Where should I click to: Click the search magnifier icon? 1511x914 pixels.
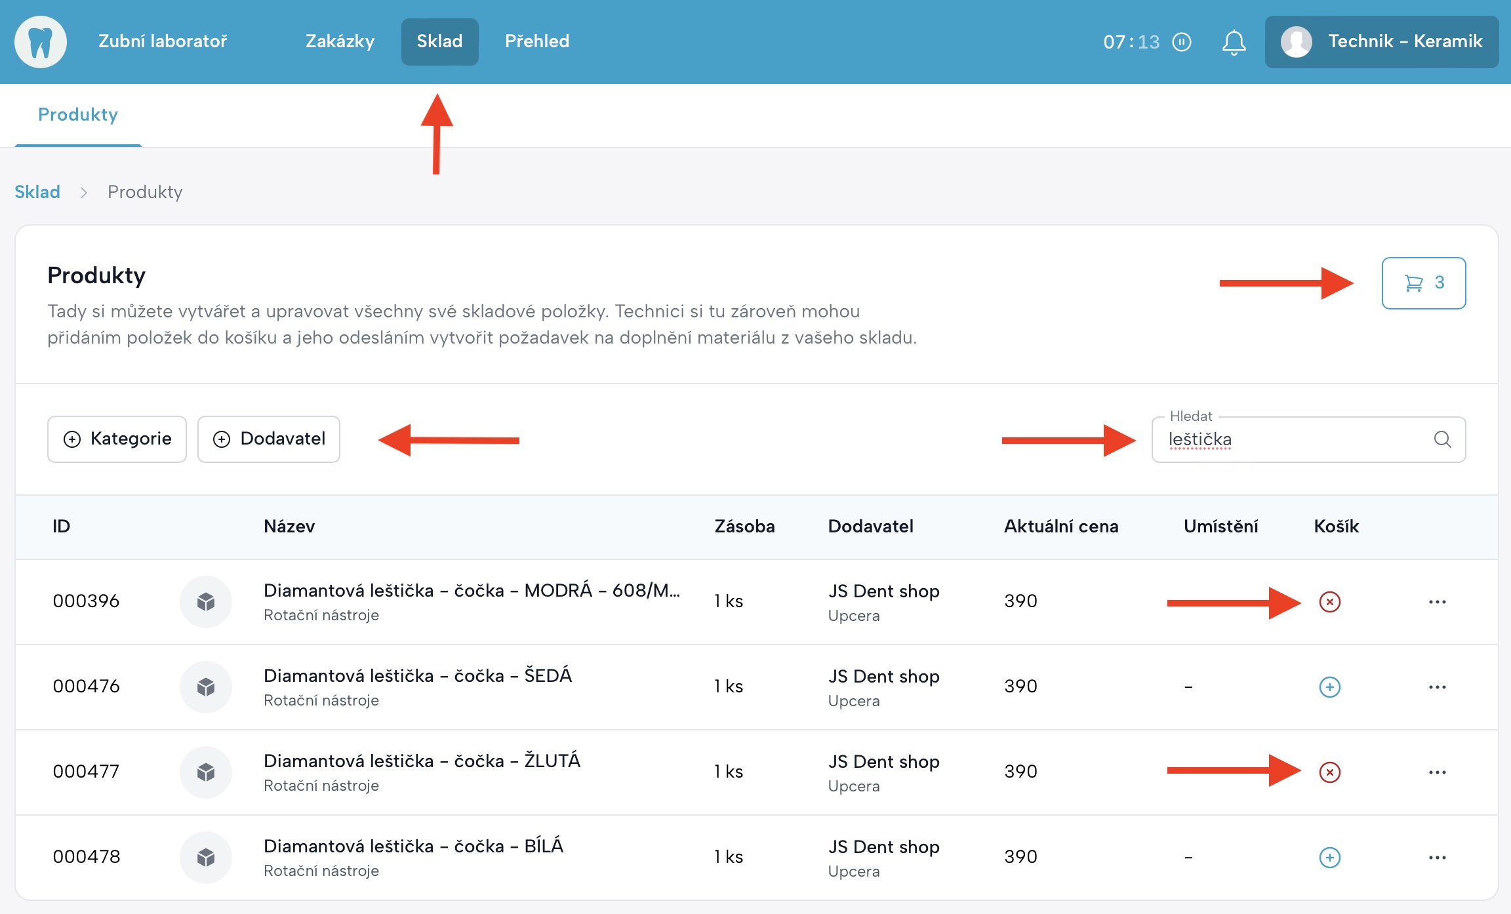tap(1442, 439)
